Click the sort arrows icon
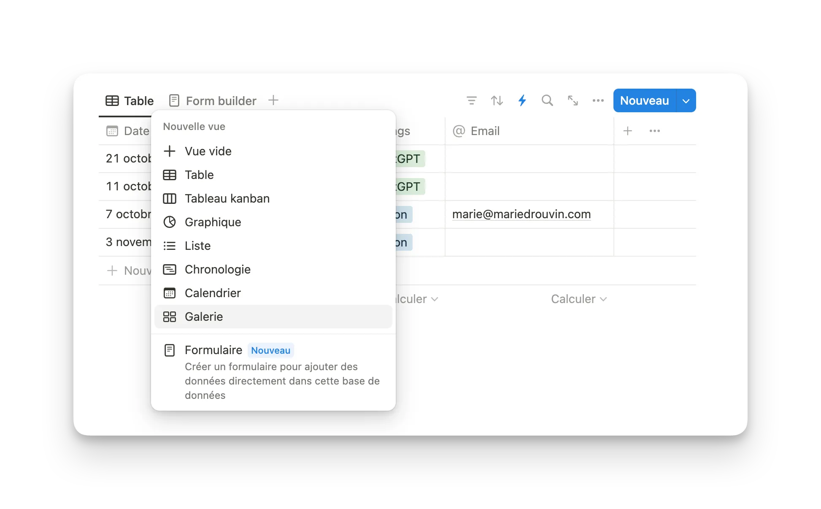The height and width of the screenshot is (509, 821). [x=497, y=100]
